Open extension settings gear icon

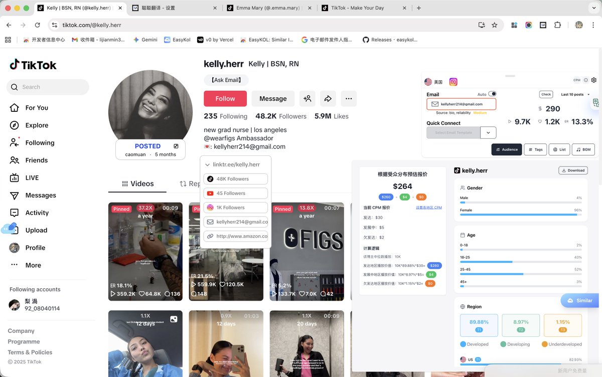tap(594, 80)
